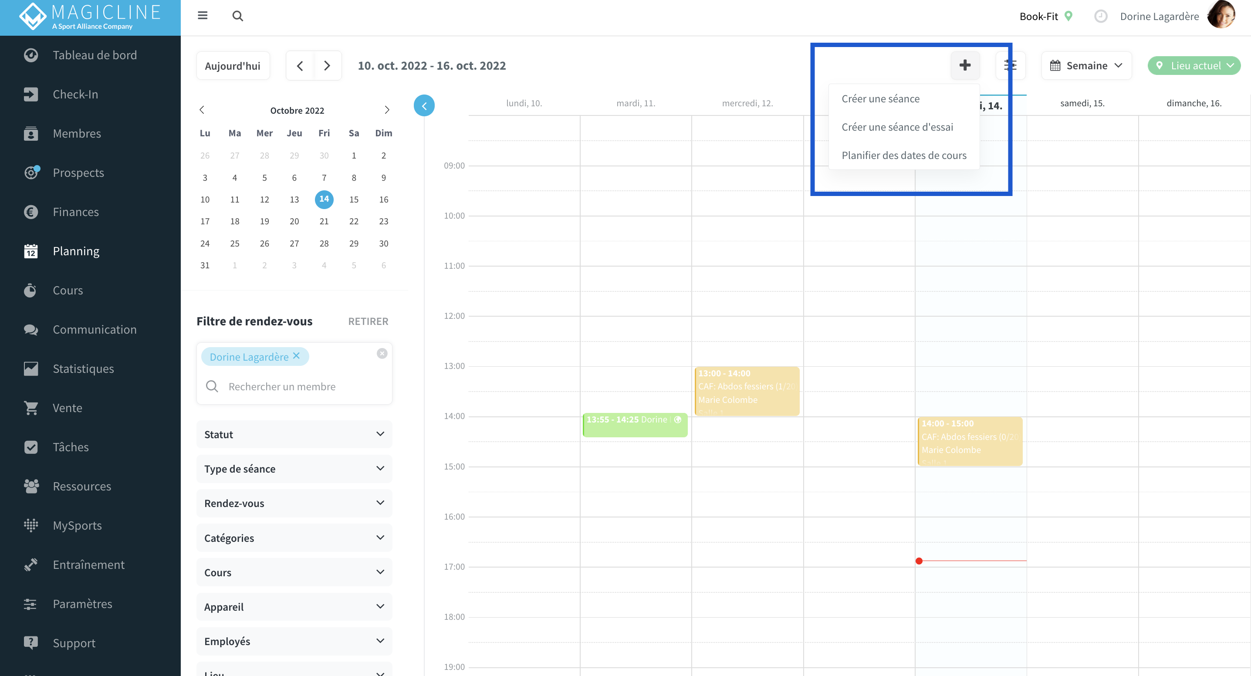Viewport: 1251px width, 676px height.
Task: Expand the Type de séance filter
Action: tap(294, 469)
